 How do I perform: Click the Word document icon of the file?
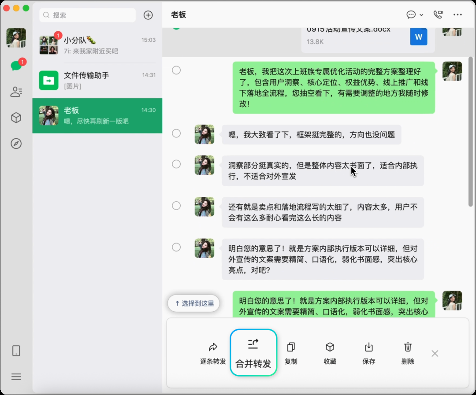click(419, 37)
